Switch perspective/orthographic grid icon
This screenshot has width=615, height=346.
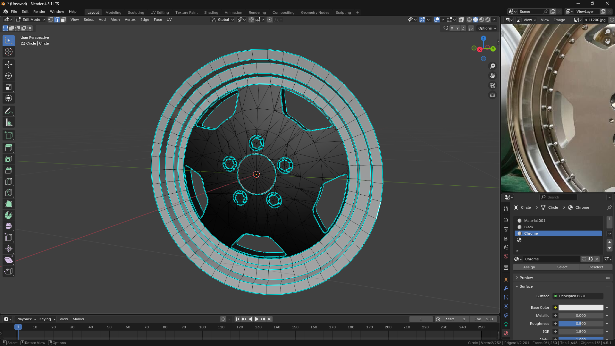coord(493,95)
